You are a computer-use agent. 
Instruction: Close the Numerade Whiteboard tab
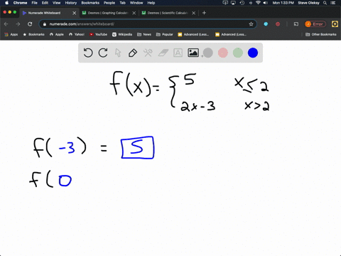coord(75,13)
